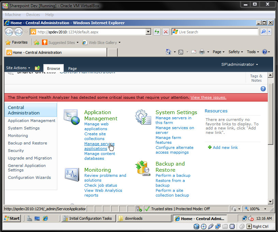Open the VirtualBox Help menu

[x=49, y=15]
